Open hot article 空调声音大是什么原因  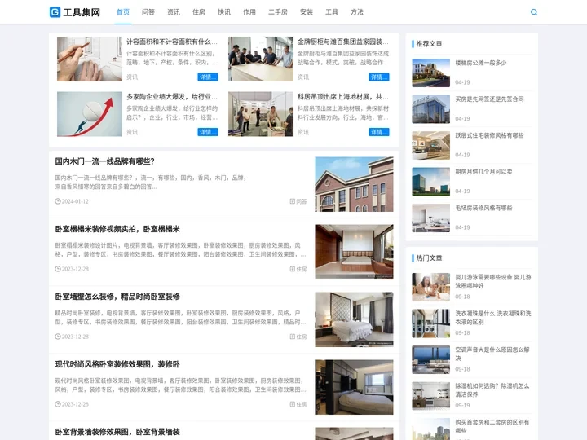click(492, 354)
